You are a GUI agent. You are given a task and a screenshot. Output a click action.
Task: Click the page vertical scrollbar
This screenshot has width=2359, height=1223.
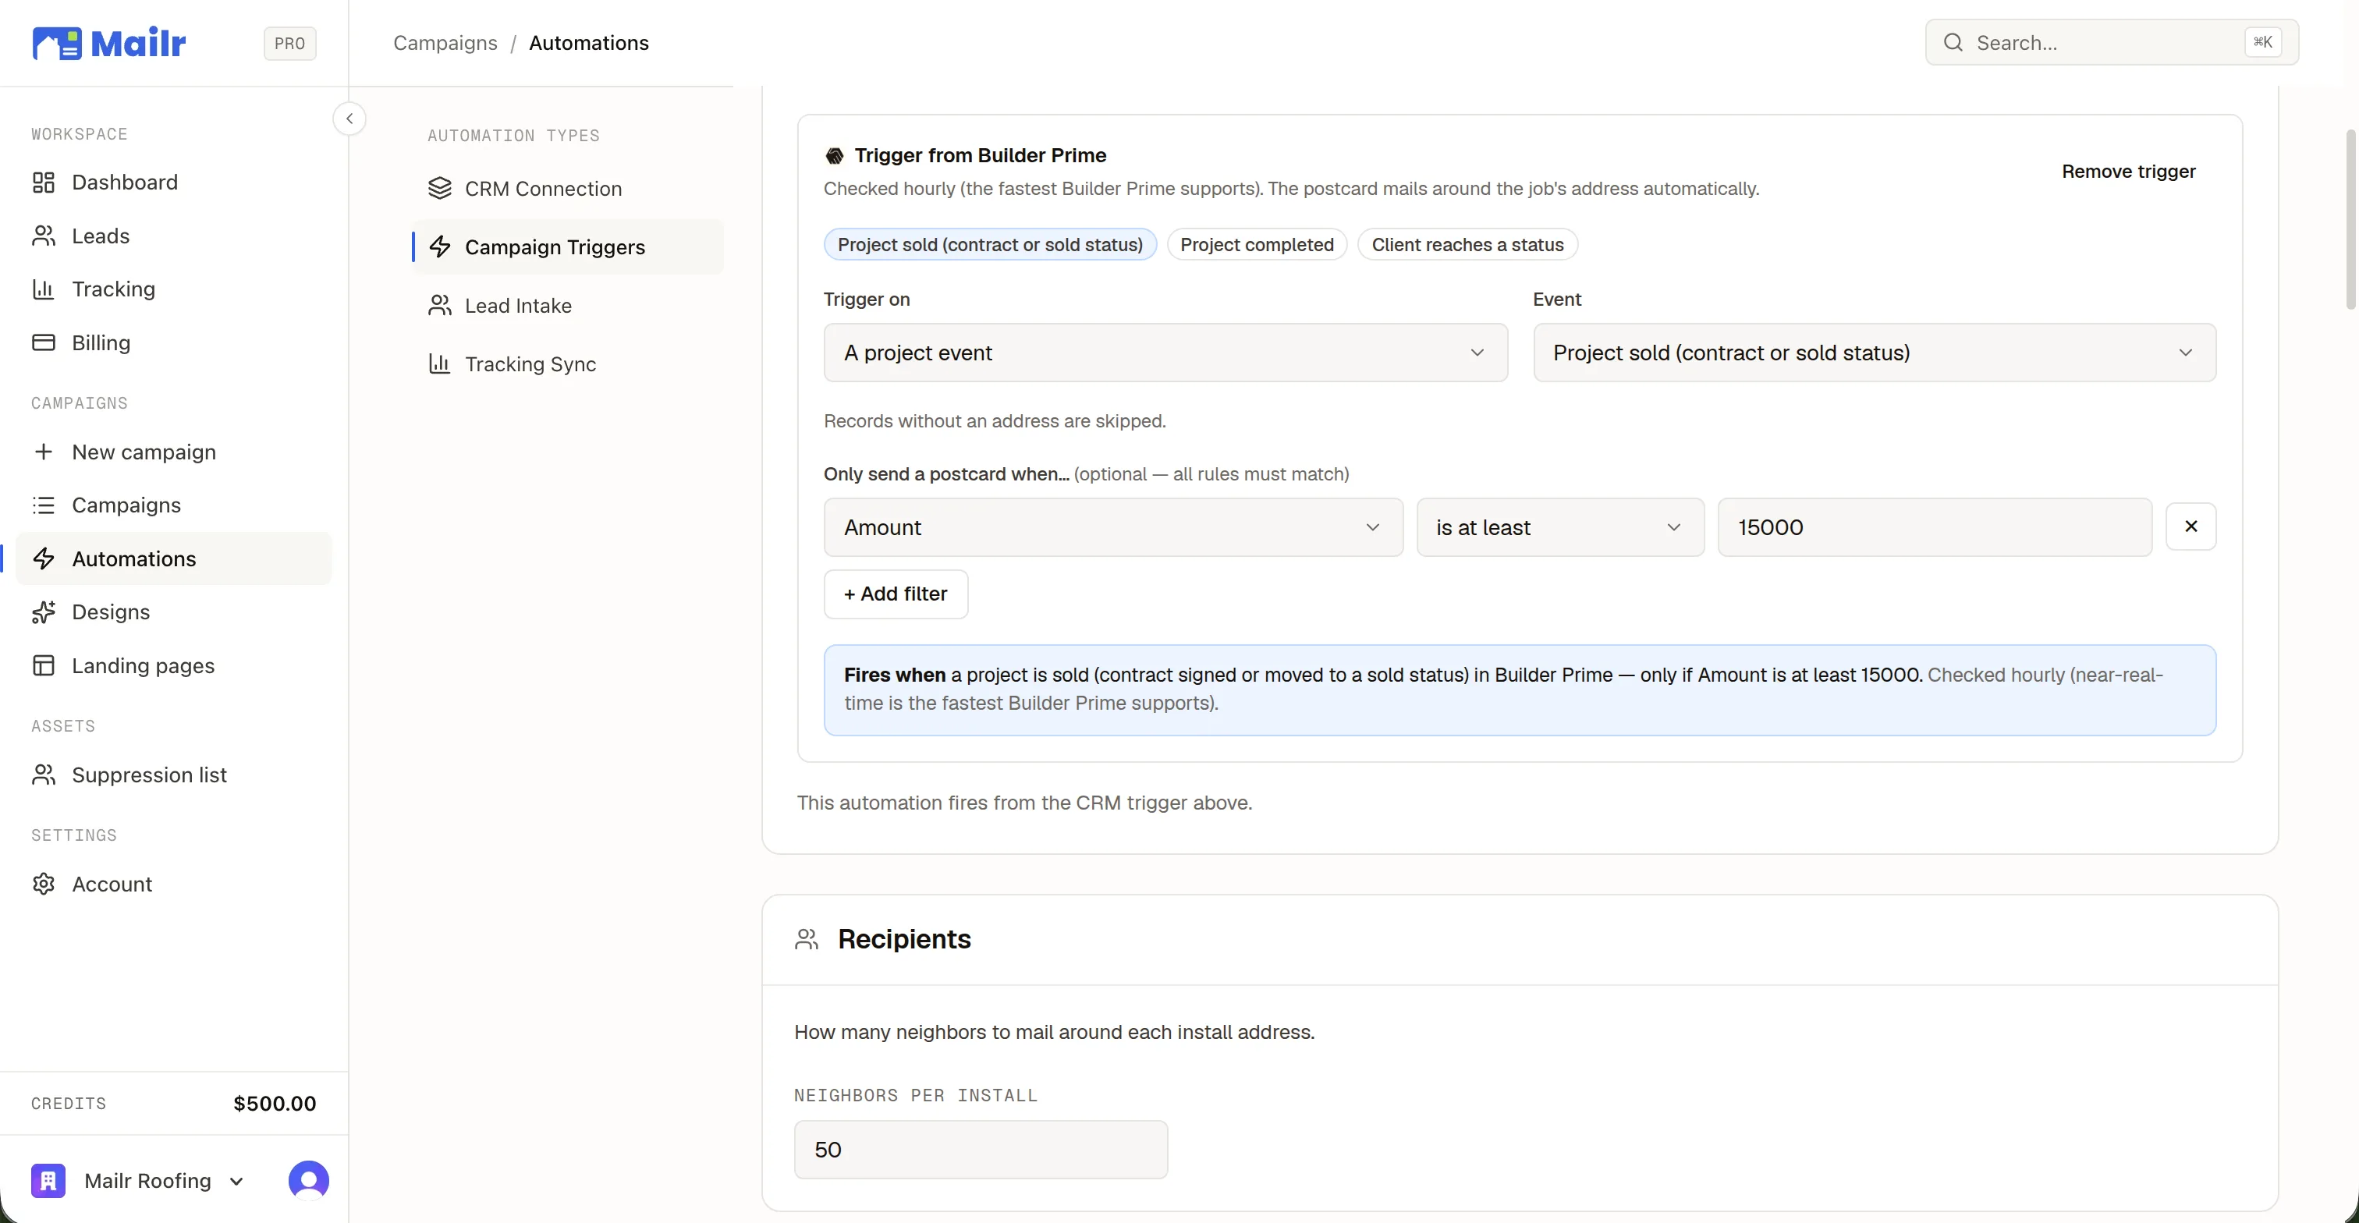[2350, 220]
